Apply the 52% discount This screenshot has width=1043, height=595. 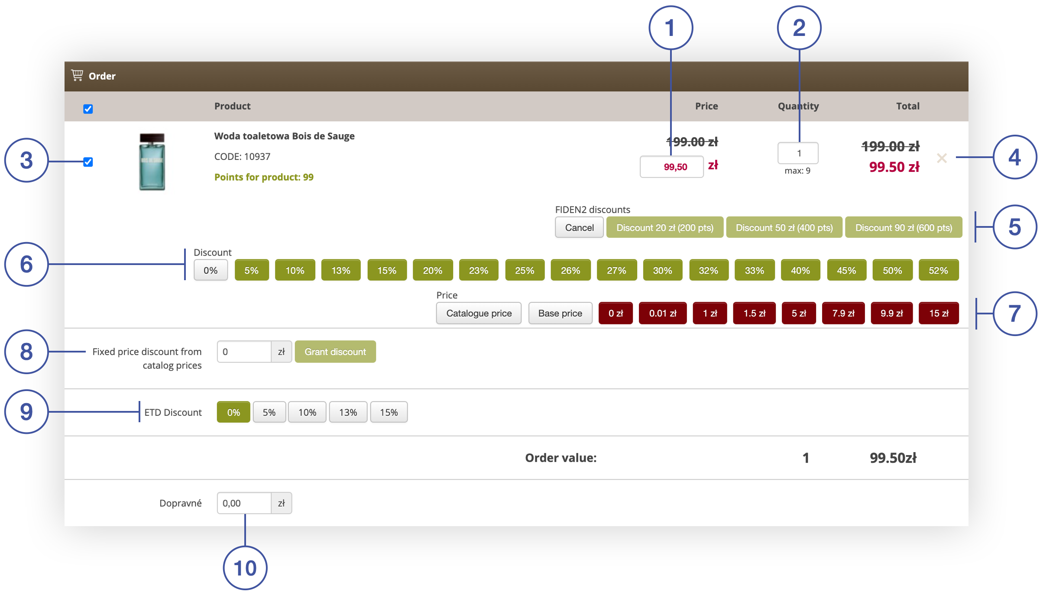click(x=939, y=270)
